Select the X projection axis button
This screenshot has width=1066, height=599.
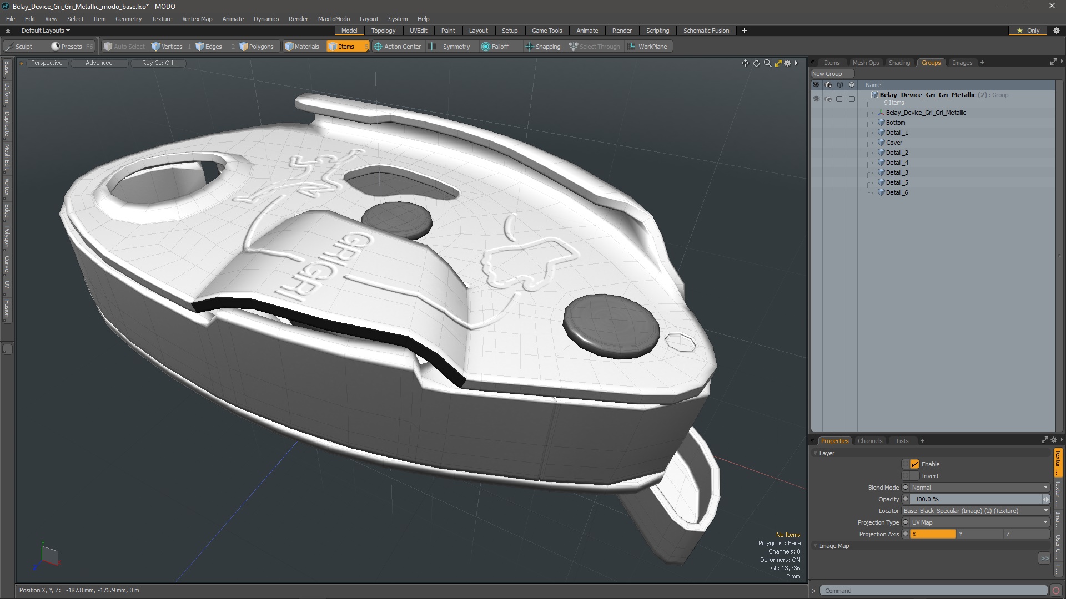tap(933, 534)
